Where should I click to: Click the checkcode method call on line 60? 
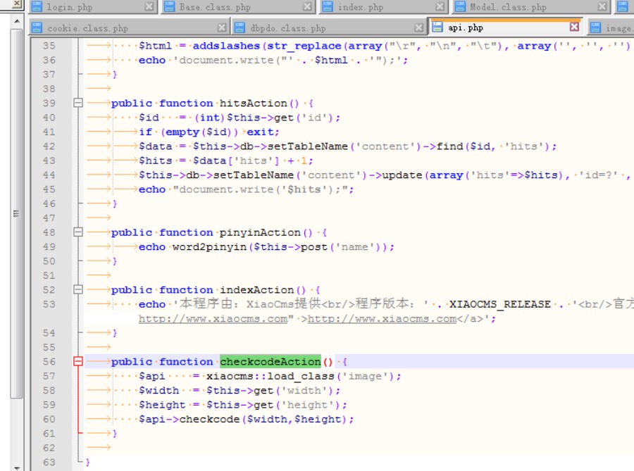(209, 420)
